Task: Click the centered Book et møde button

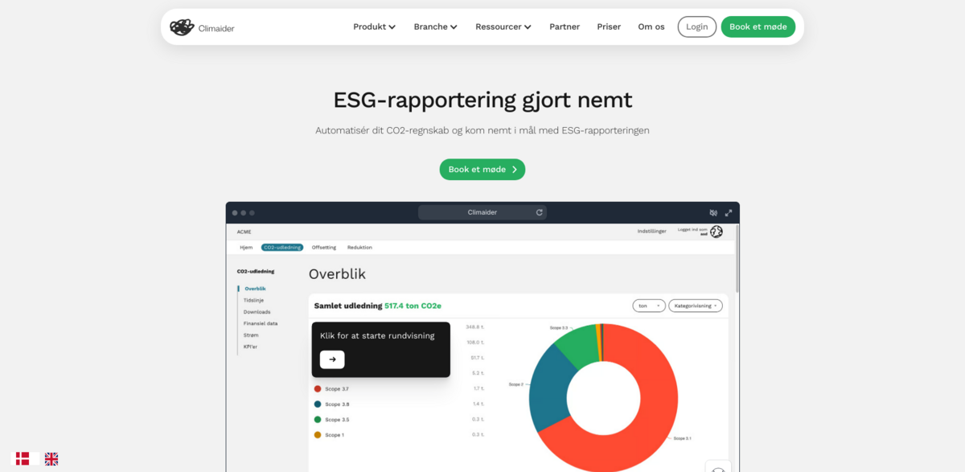Action: coord(482,170)
